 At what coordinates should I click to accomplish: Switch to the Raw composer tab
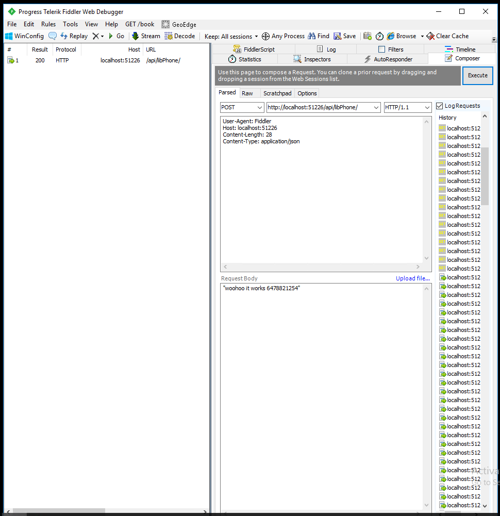pos(247,93)
